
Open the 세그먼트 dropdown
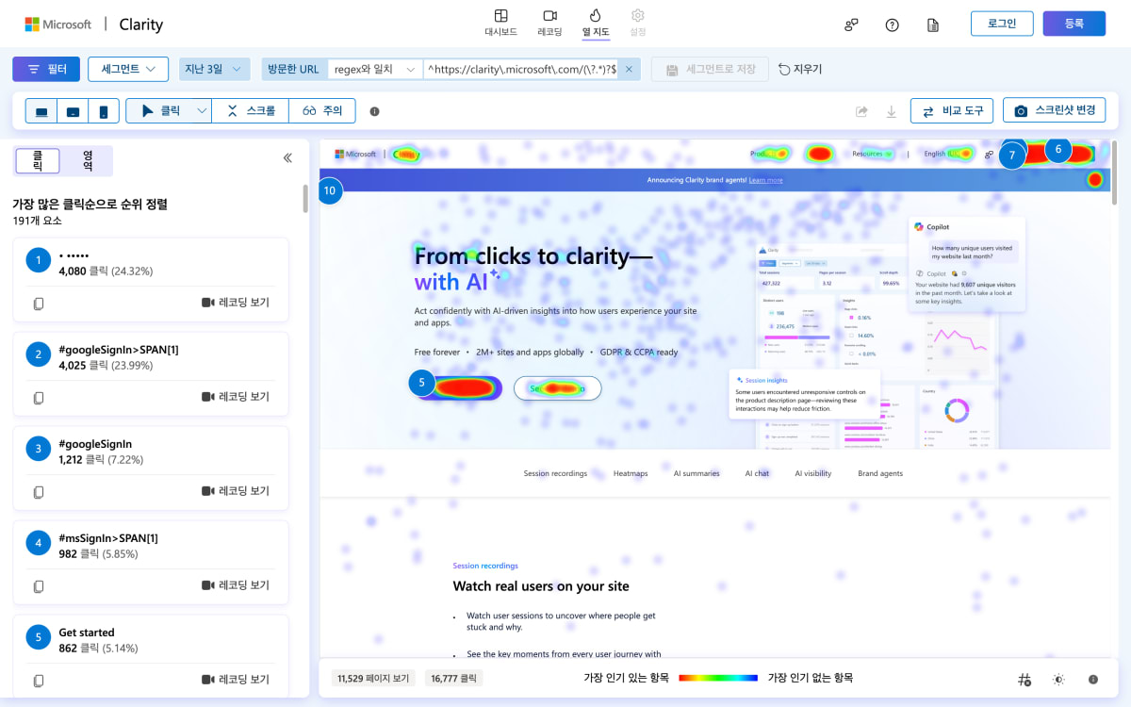128,69
